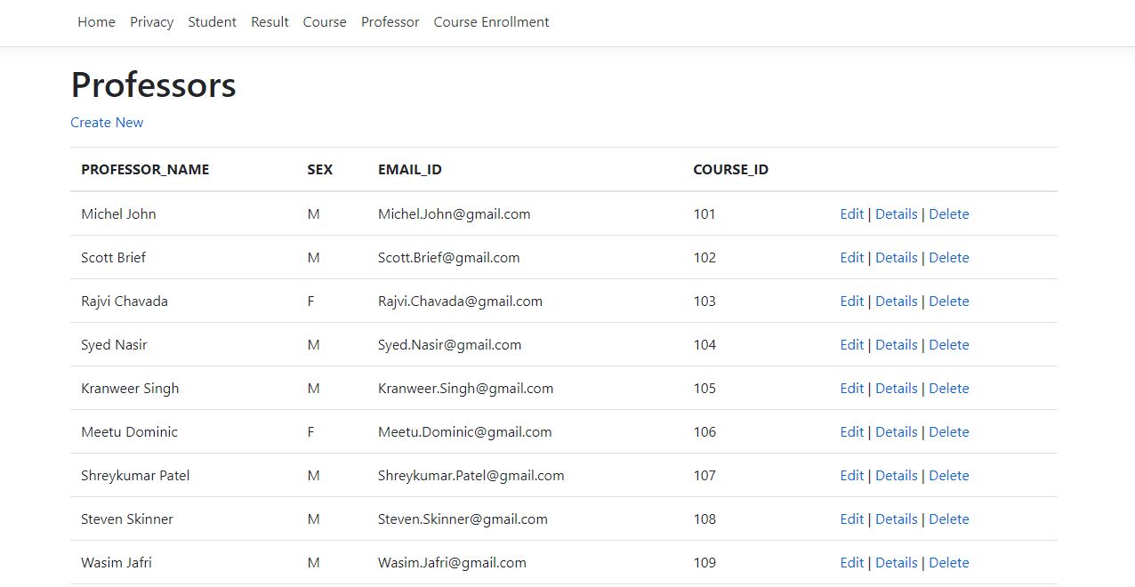1135x587 pixels.
Task: Delete the Michel John record
Action: [948, 213]
